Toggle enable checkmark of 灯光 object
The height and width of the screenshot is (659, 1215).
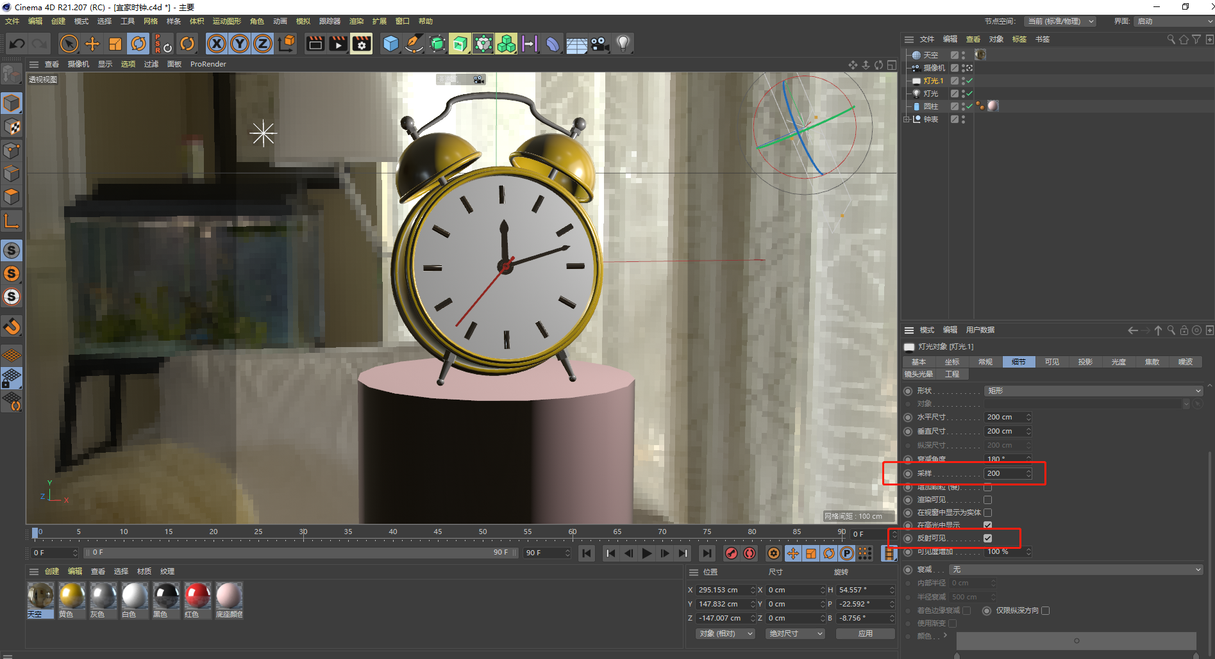[x=969, y=94]
